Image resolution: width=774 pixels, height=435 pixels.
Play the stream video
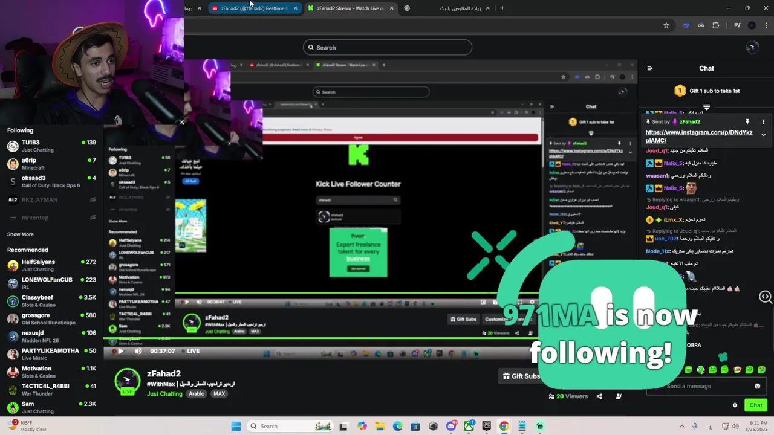point(120,351)
